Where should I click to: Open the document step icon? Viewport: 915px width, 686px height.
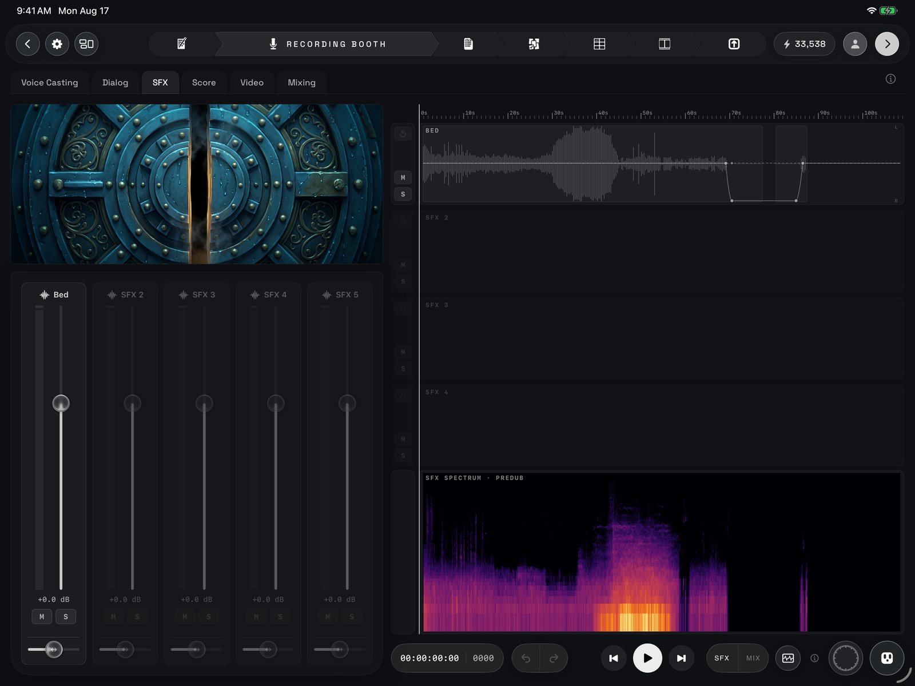coord(468,44)
